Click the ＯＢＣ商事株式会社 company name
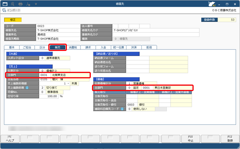Viewport: 240px width, 149px height. pos(224,10)
